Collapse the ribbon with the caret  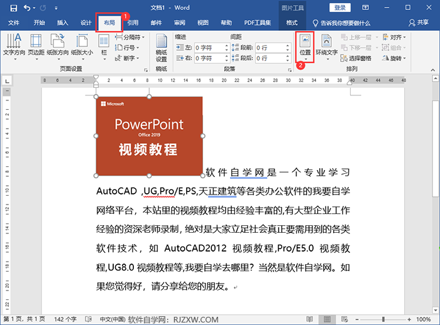pos(432,70)
